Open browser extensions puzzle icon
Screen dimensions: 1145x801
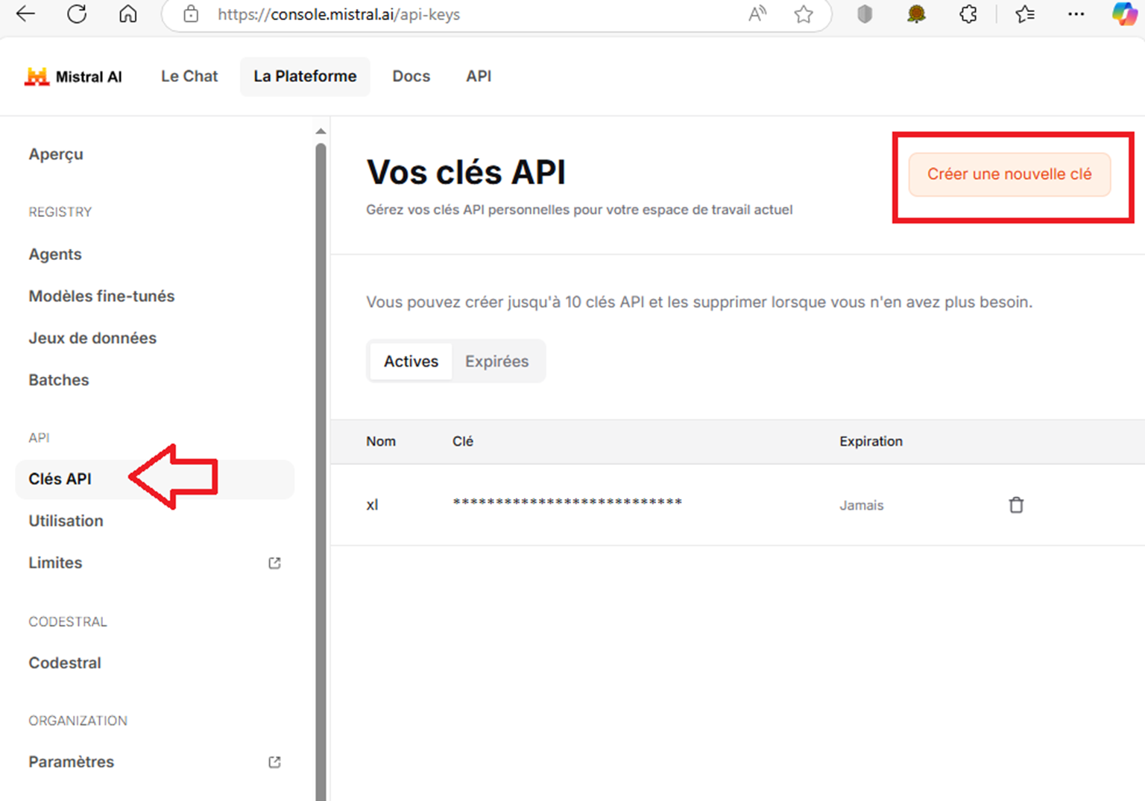click(x=968, y=14)
